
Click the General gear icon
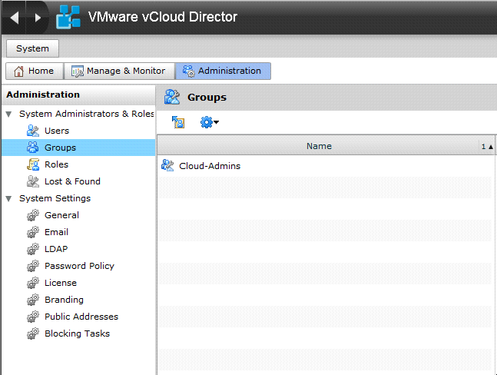[x=33, y=215]
